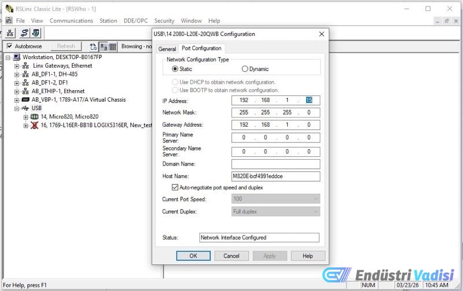Viewport: 463px width, 291px height.
Task: Expand the AB_DF1-1, DH-485 node
Action: (x=17, y=75)
